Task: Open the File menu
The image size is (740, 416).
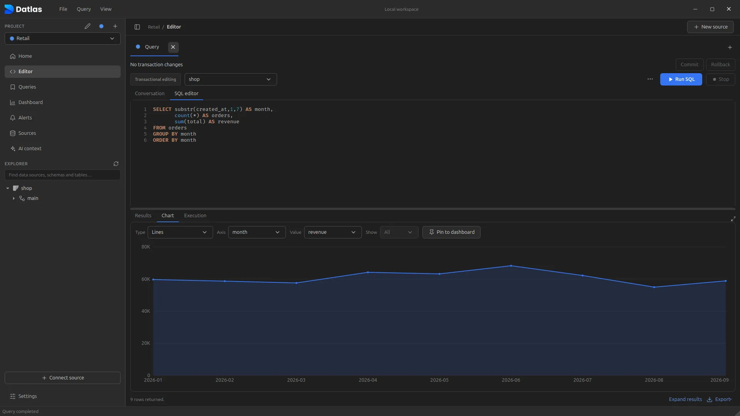Action: 63,9
